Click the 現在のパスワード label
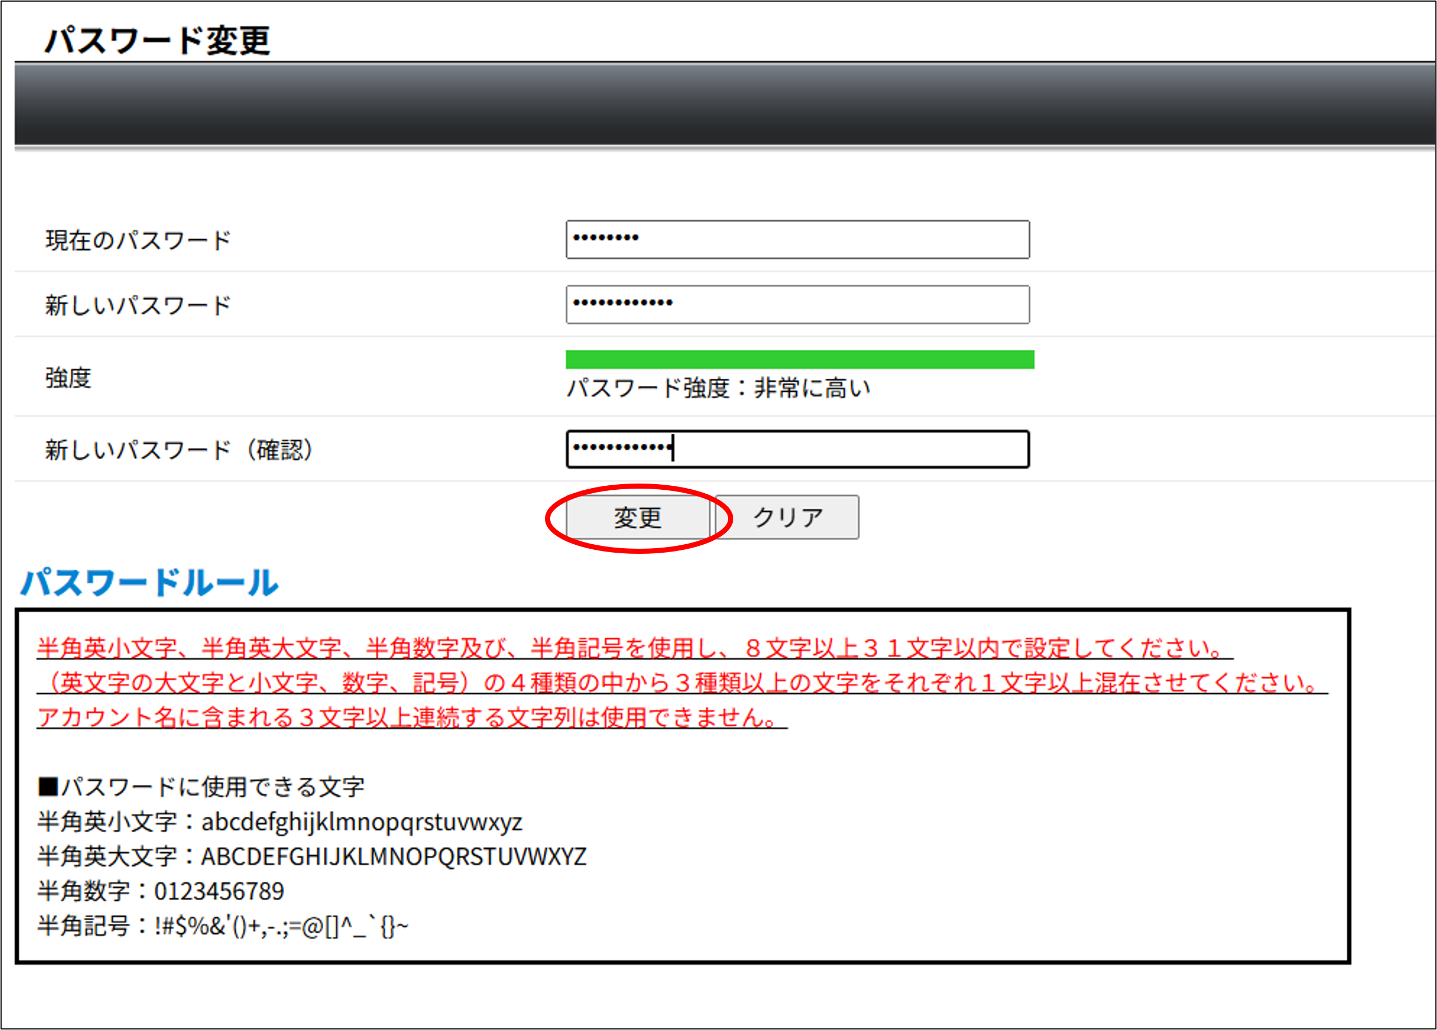Screen dimensions: 1437x1030 click(137, 240)
